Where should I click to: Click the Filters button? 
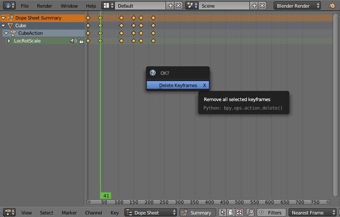coord(271,212)
